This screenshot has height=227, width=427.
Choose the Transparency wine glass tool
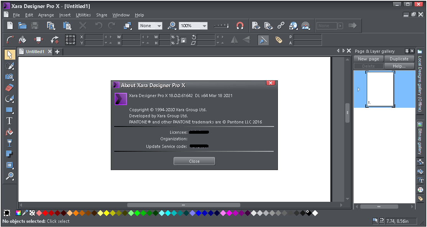click(x=10, y=143)
